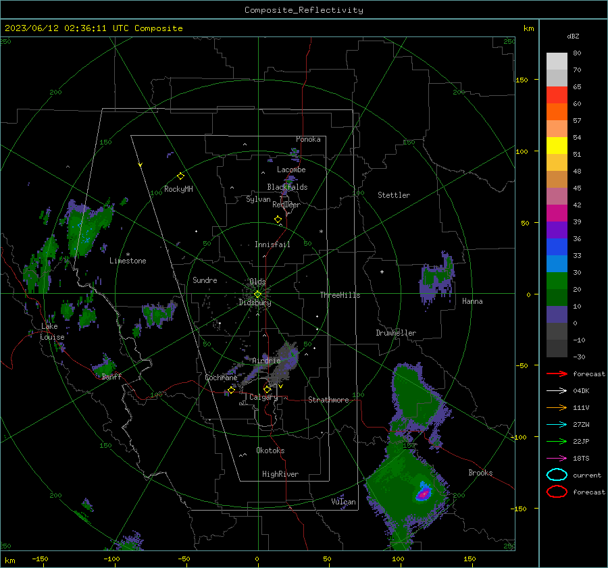Screen dimensions: 608x568
Task: Click the yellow radar-center diamond at Olds
Action: tap(257, 294)
